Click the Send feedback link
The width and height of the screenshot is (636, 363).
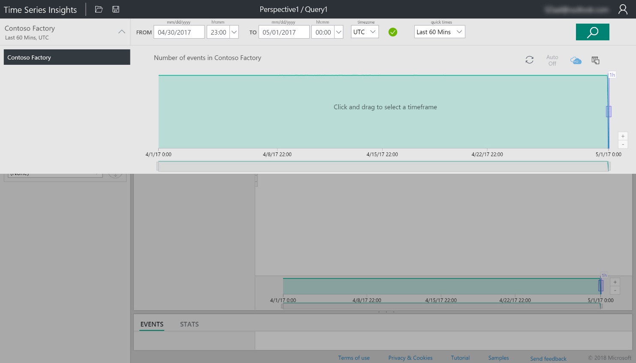coord(548,359)
